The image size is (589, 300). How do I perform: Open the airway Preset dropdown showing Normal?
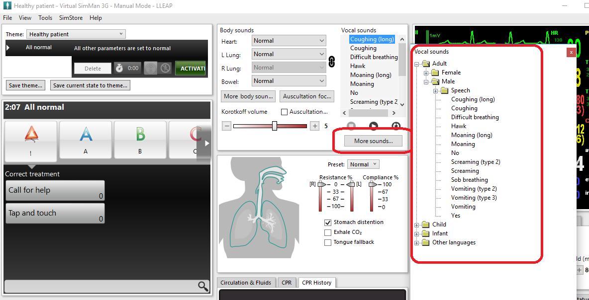[x=363, y=164]
